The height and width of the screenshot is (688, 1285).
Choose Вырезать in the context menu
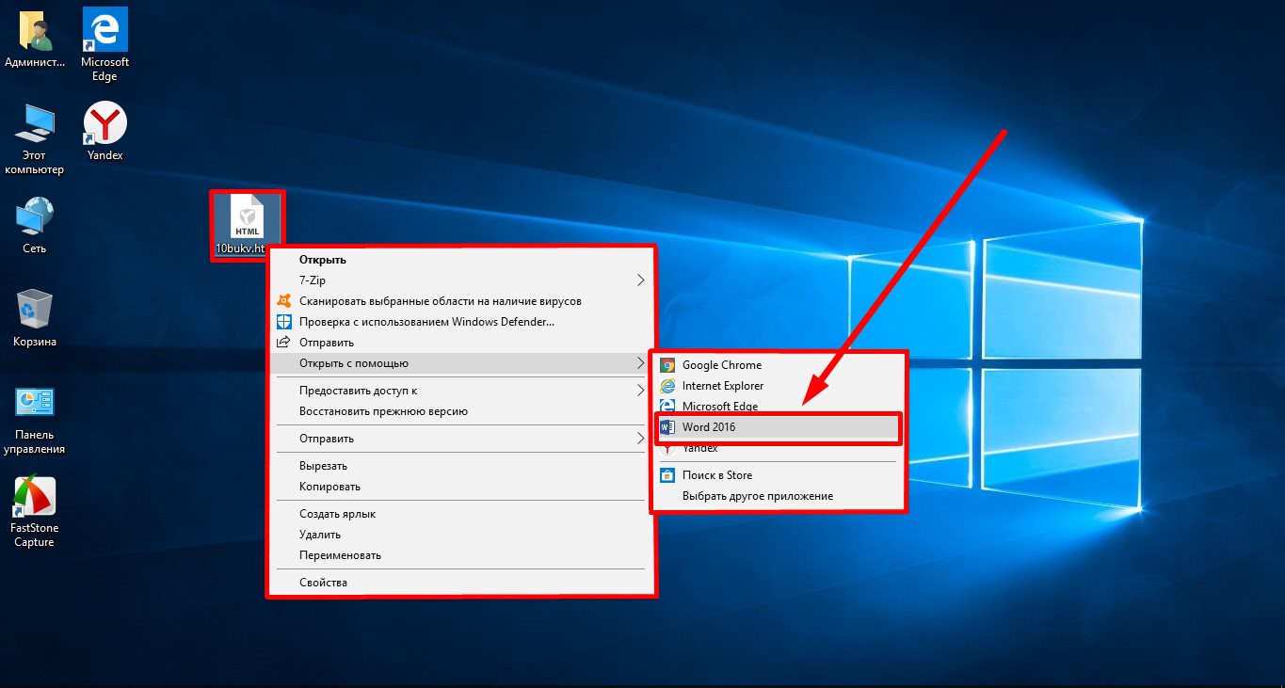pos(460,466)
